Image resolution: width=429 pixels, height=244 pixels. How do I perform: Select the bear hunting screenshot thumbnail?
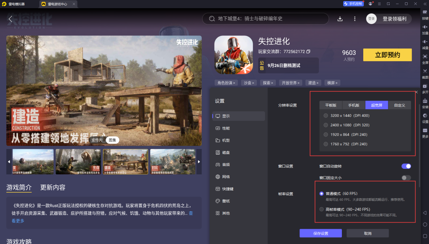click(78, 162)
